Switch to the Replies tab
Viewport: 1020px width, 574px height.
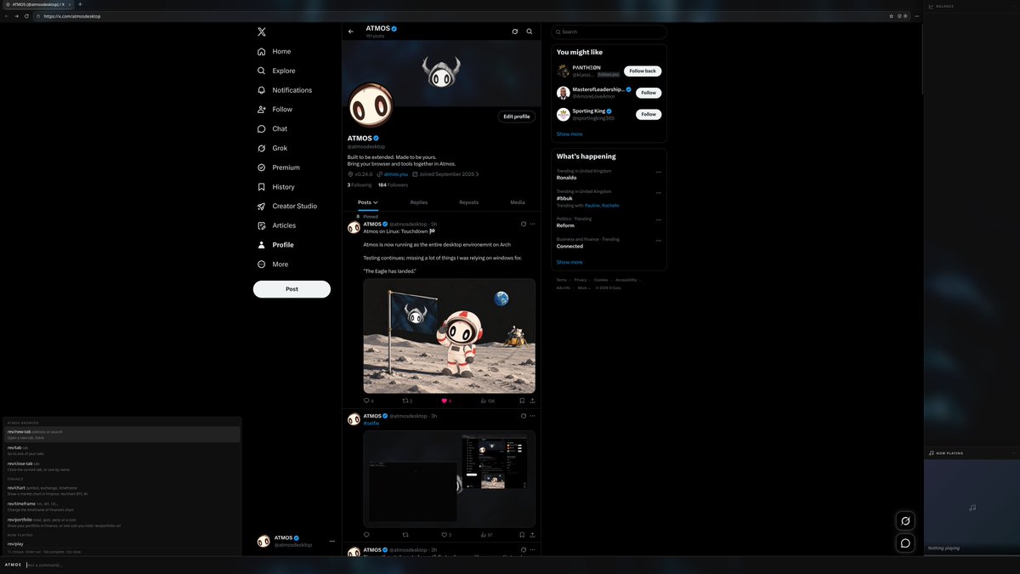418,202
